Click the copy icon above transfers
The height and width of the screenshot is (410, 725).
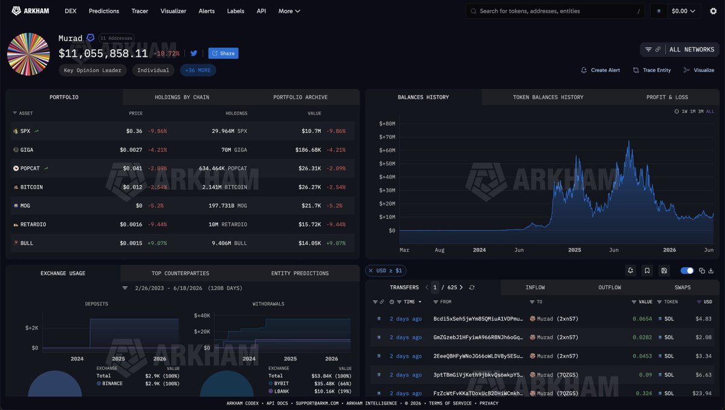coord(702,271)
